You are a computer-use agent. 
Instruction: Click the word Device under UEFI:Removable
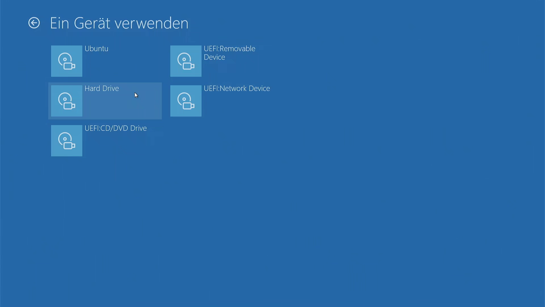click(x=214, y=57)
